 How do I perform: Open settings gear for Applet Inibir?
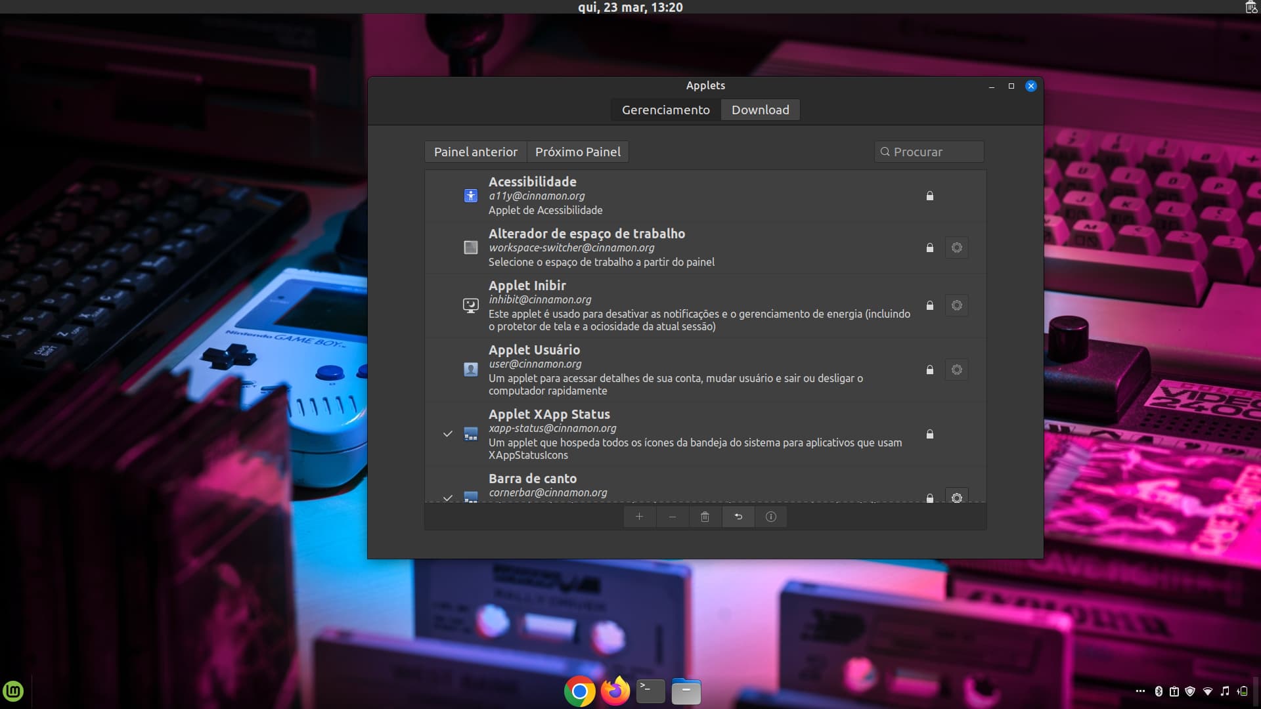[x=956, y=305]
